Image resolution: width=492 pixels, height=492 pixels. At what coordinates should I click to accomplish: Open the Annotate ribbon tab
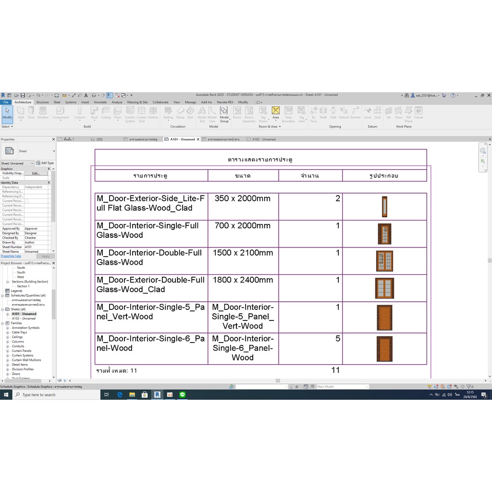click(100, 102)
